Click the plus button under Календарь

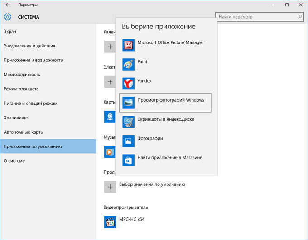(110, 47)
